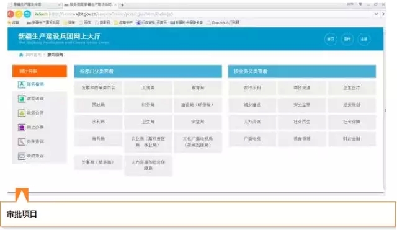Screen dimensions: 397x230
Task: Select the 教育培训 business category
Action: (302, 139)
